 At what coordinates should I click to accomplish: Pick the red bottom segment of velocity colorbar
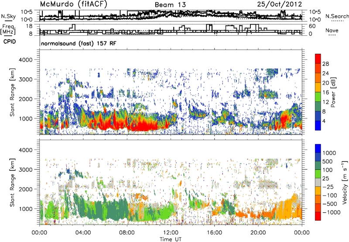318,216
